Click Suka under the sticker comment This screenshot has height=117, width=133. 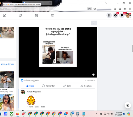tap(37, 107)
